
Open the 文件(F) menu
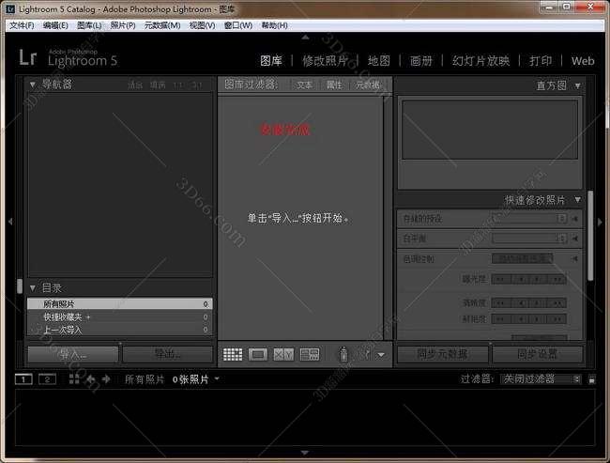[x=22, y=25]
